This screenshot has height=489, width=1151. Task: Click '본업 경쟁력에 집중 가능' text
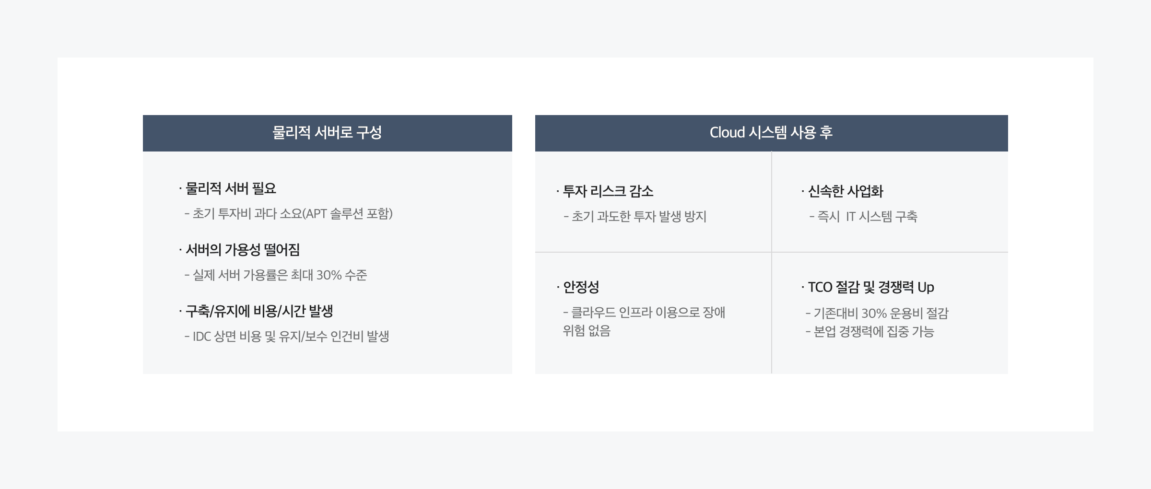click(x=874, y=332)
